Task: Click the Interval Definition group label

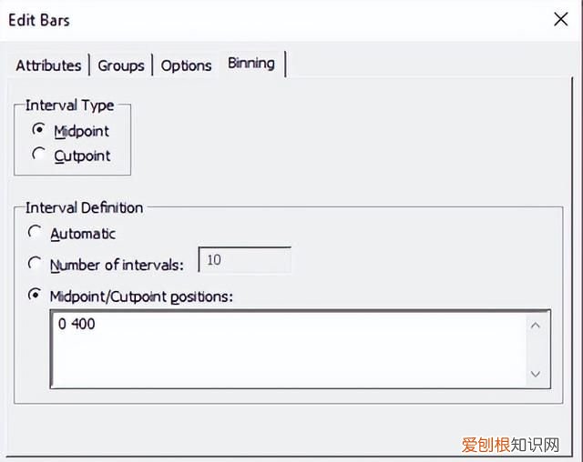Action: 84,208
